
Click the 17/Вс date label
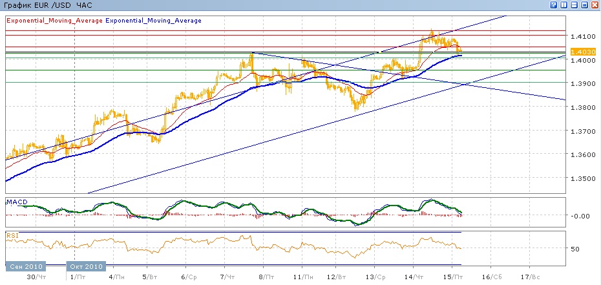[x=531, y=277]
